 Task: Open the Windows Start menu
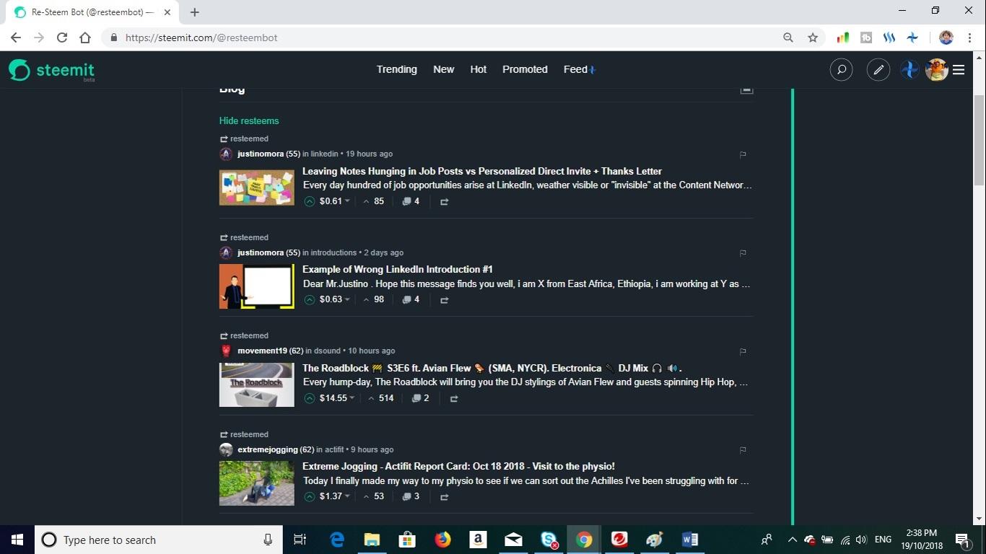pos(17,540)
